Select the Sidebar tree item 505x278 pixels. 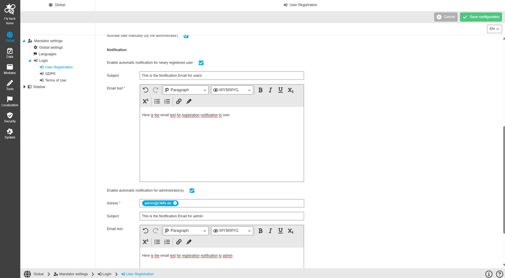click(x=37, y=87)
